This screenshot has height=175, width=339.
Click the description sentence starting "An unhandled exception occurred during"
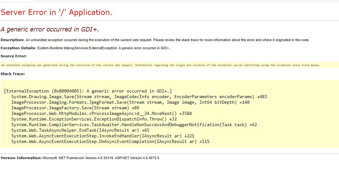pos(168,40)
